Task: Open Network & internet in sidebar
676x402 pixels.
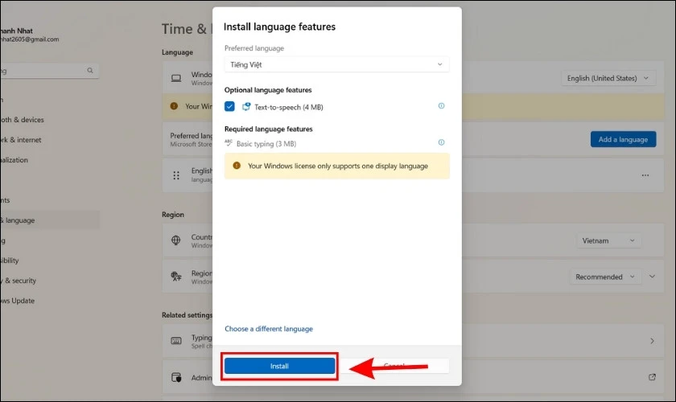Action: point(22,140)
